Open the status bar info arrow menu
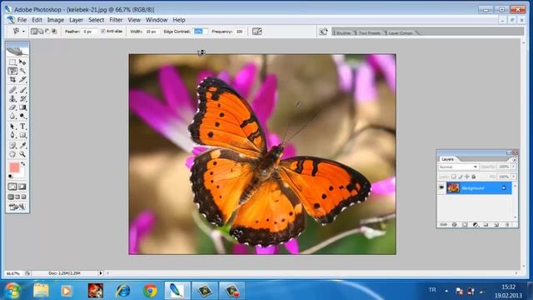The height and width of the screenshot is (300, 533). pyautogui.click(x=101, y=272)
